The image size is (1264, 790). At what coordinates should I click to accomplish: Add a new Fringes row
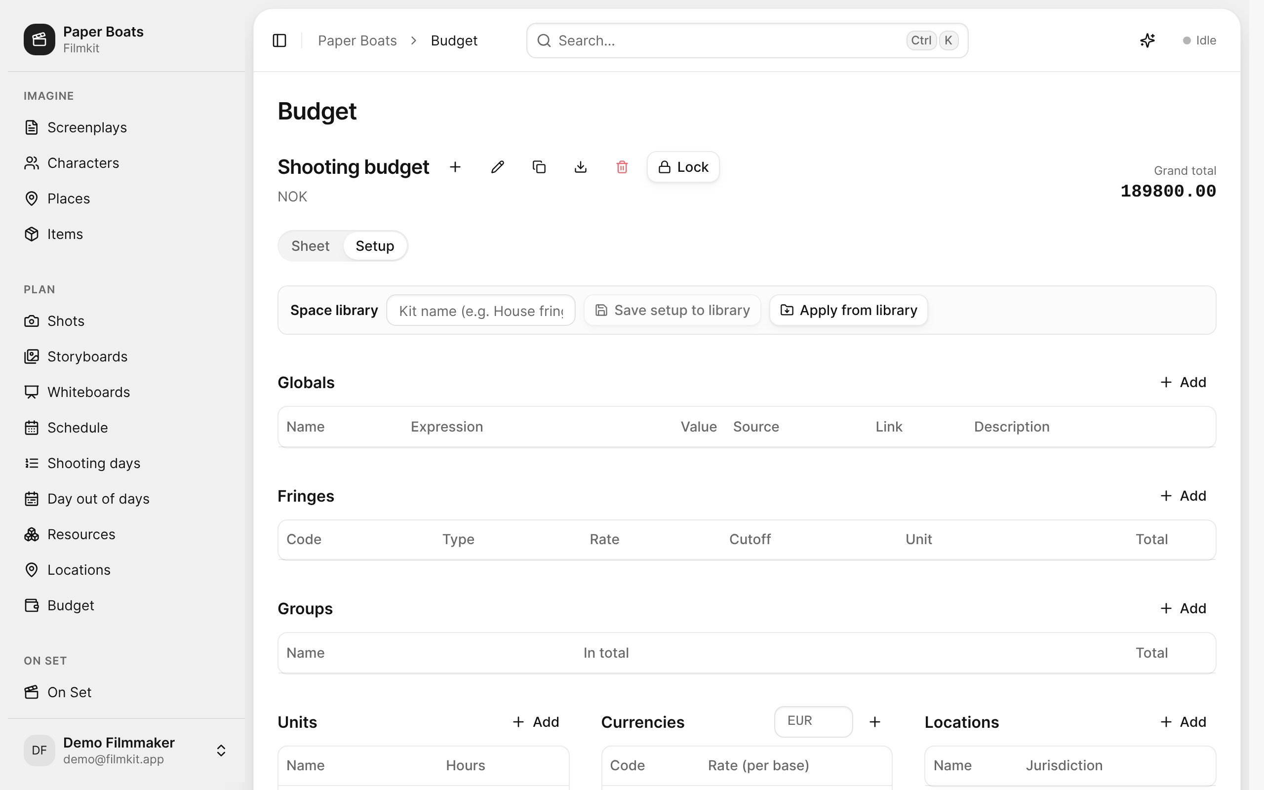click(x=1183, y=496)
